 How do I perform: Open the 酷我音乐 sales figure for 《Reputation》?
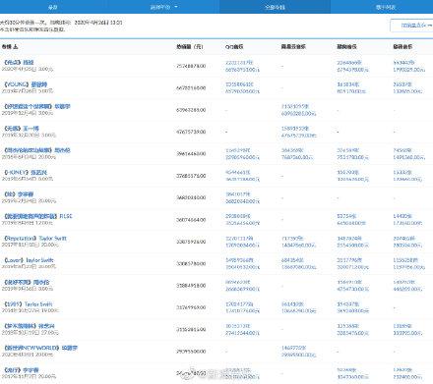[x=407, y=242]
